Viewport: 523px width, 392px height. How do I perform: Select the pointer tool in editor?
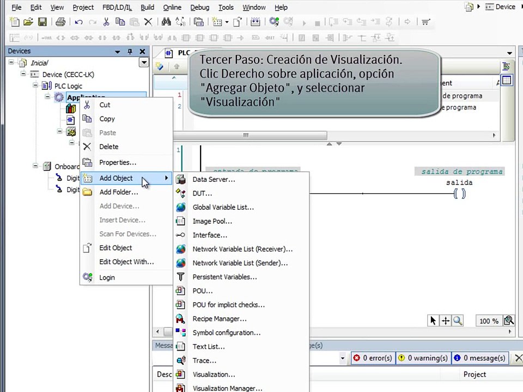[x=433, y=321]
